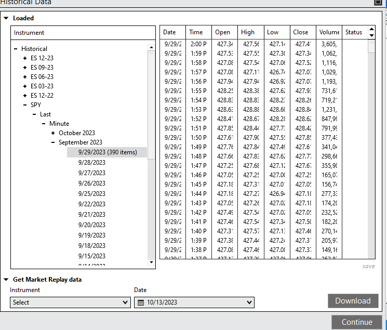Collapse the Last tree node
The height and width of the screenshot is (330, 387).
34,114
